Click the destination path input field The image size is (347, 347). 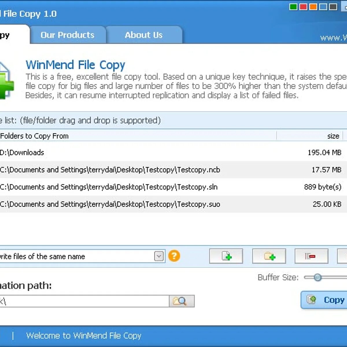click(84, 301)
